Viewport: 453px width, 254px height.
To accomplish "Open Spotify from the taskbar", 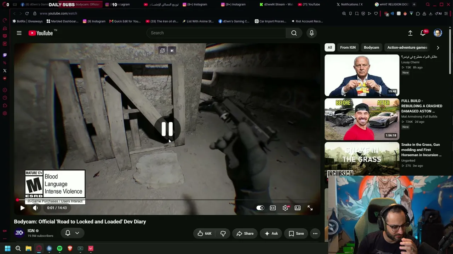I will (59, 248).
